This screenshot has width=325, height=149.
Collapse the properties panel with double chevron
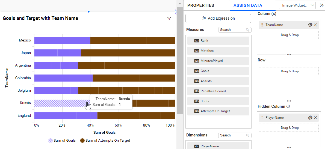321,5
